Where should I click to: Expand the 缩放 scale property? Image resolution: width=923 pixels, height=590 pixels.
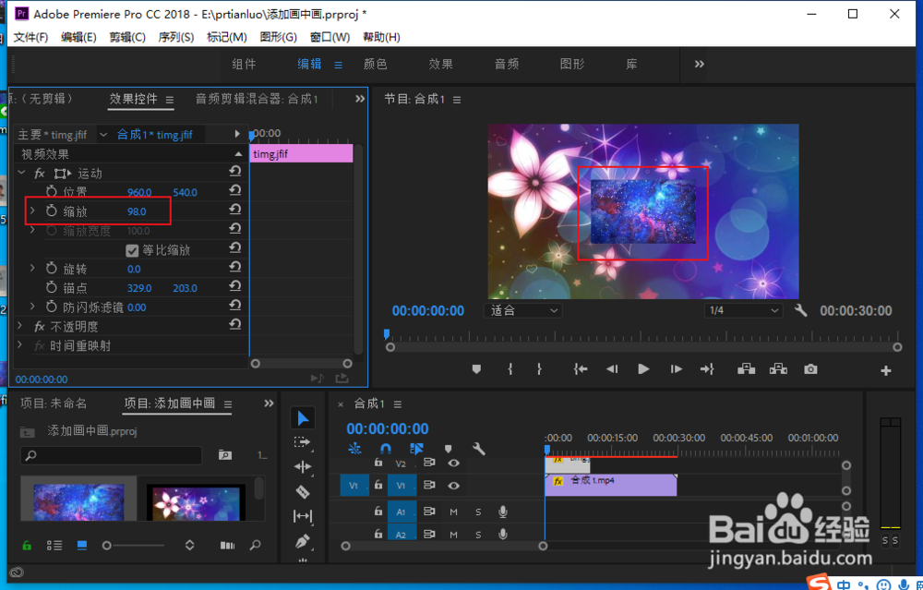coord(32,211)
